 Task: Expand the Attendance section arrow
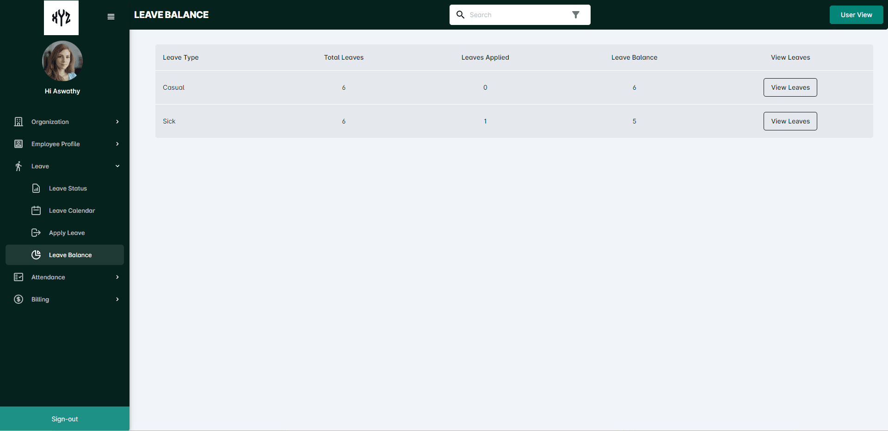[117, 277]
